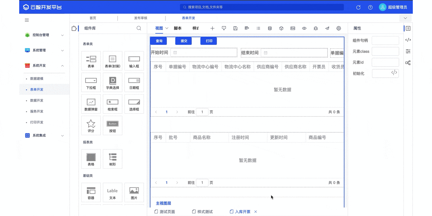Click the 提交 button on the canvas
The height and width of the screenshot is (216, 432).
tap(184, 41)
